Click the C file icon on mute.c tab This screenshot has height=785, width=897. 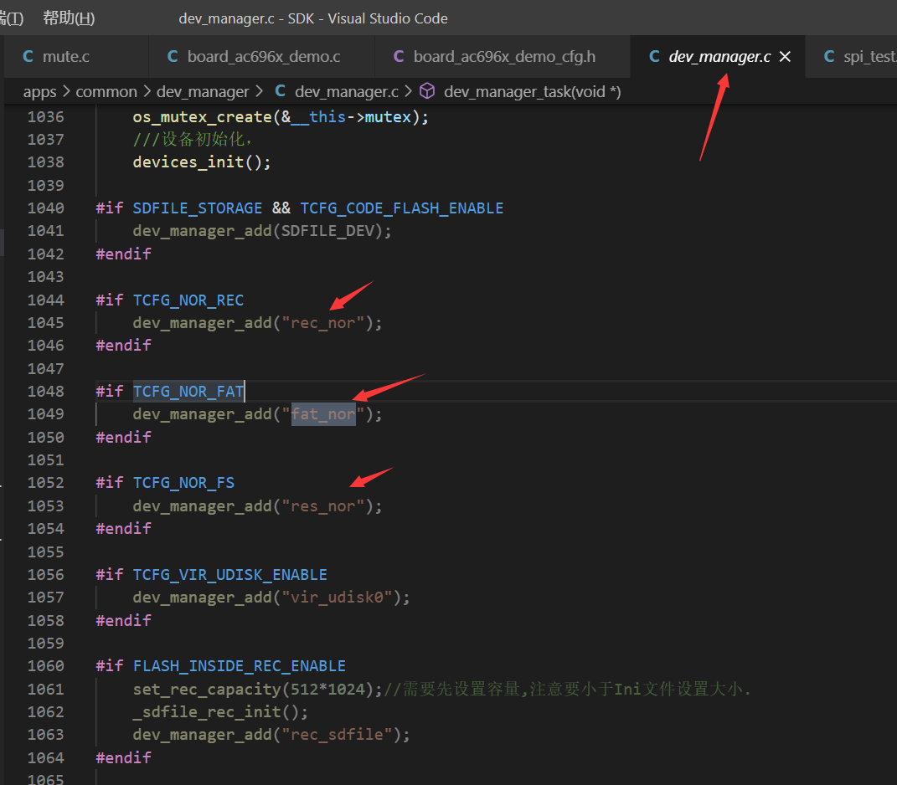[x=28, y=57]
